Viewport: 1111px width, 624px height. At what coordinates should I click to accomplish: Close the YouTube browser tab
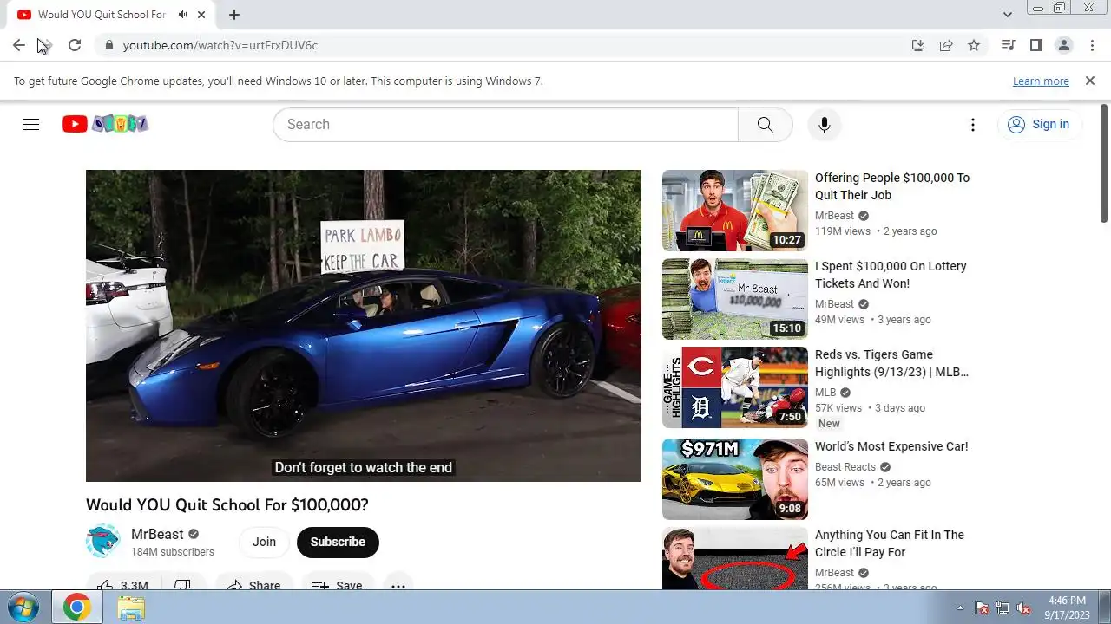click(202, 15)
